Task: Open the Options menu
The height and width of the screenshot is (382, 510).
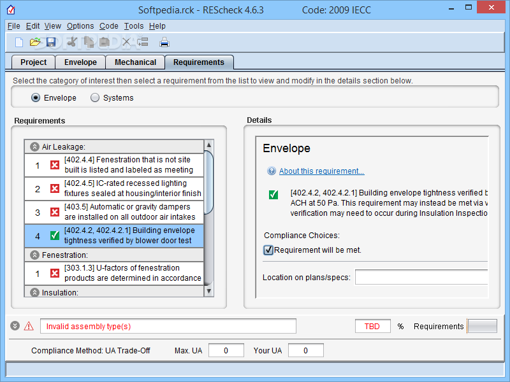Action: point(80,26)
